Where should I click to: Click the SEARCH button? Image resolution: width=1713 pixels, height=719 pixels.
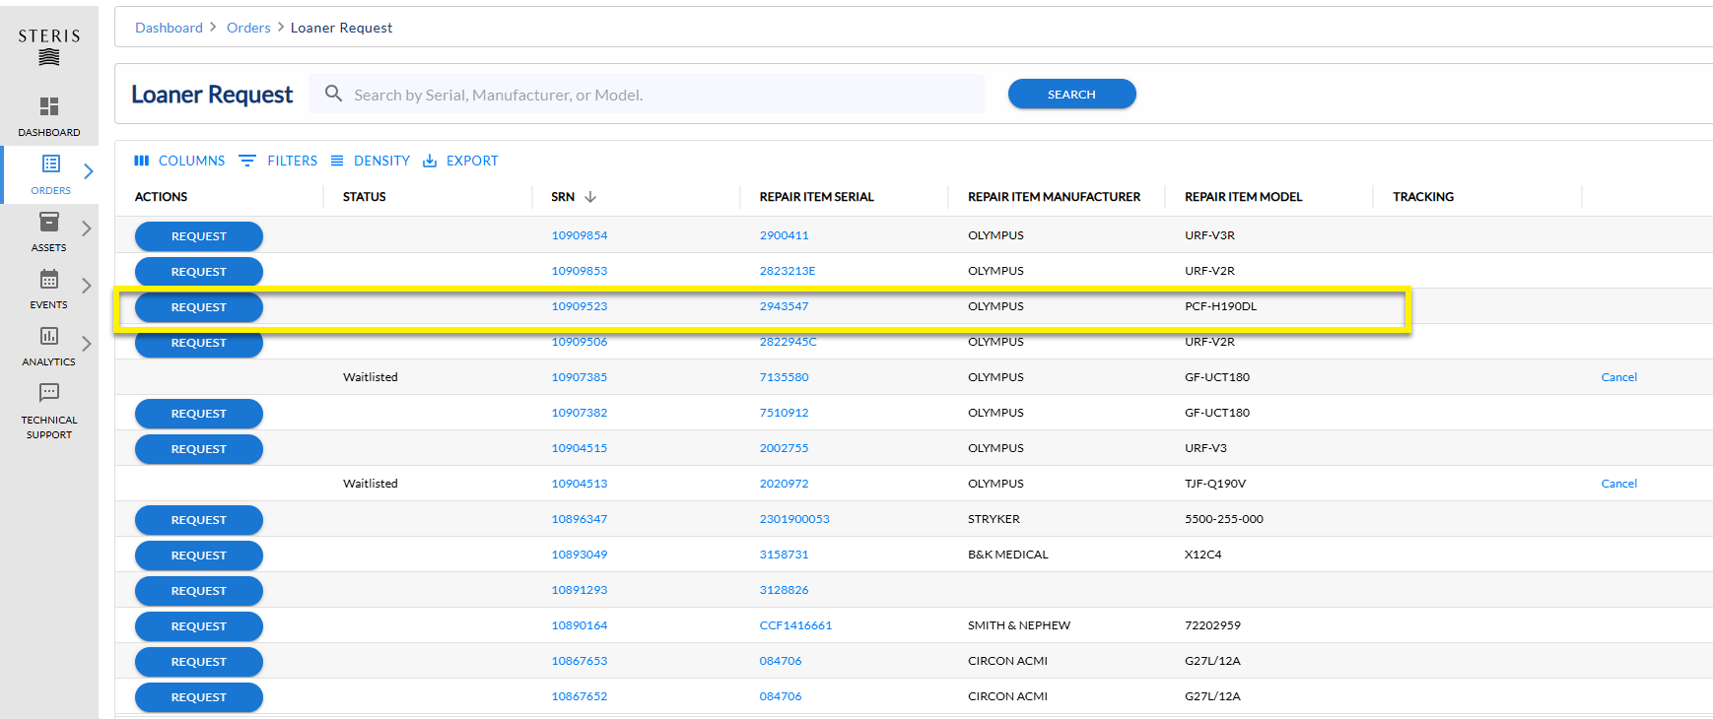click(1071, 94)
